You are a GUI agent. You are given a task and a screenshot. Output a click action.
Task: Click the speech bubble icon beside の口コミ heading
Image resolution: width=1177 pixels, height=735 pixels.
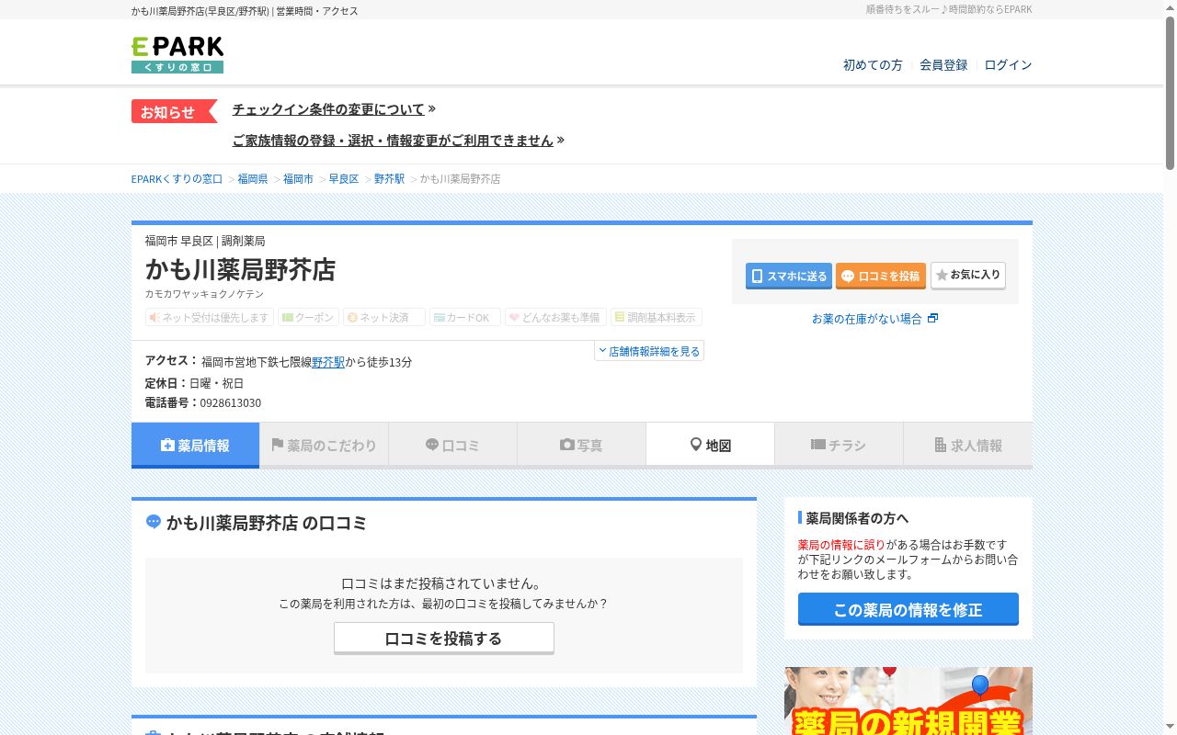coord(154,522)
